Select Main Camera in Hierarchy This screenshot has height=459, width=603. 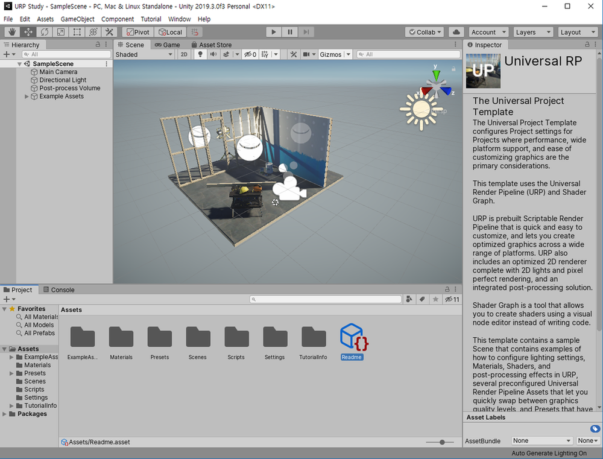(58, 72)
